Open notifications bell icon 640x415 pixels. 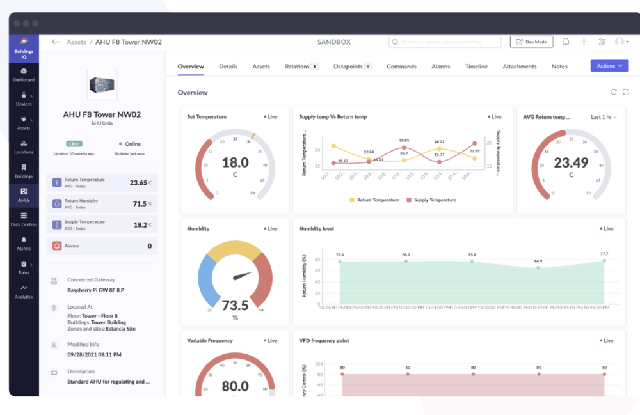click(x=566, y=42)
